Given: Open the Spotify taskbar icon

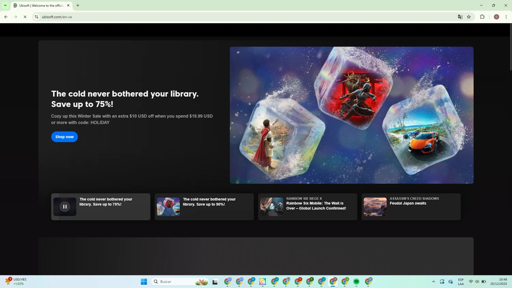Looking at the screenshot, I should click(x=356, y=282).
